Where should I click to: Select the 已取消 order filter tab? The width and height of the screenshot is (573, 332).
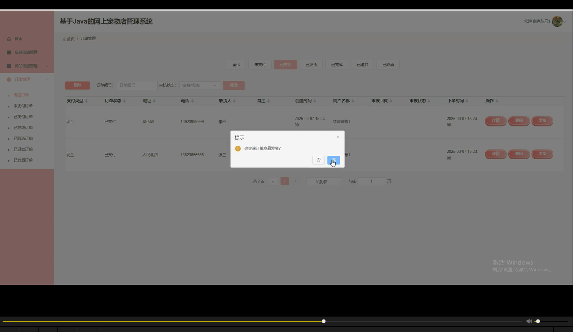[x=388, y=65]
